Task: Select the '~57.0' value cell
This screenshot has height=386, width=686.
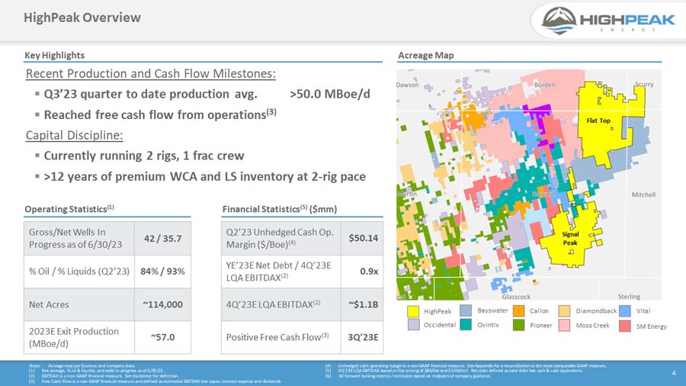Action: [x=163, y=337]
